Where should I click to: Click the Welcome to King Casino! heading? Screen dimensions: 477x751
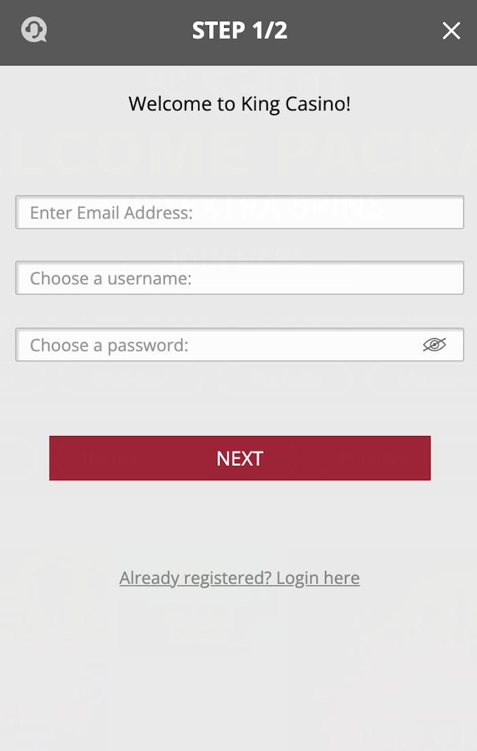(239, 104)
